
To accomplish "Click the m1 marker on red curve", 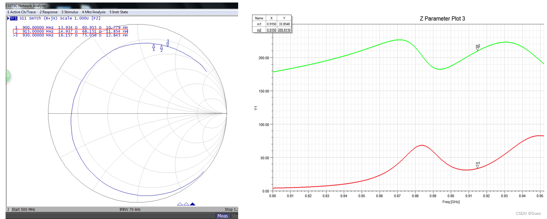I will (477, 166).
